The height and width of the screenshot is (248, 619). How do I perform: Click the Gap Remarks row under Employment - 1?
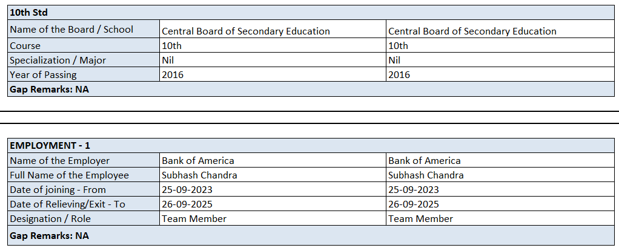coord(49,235)
